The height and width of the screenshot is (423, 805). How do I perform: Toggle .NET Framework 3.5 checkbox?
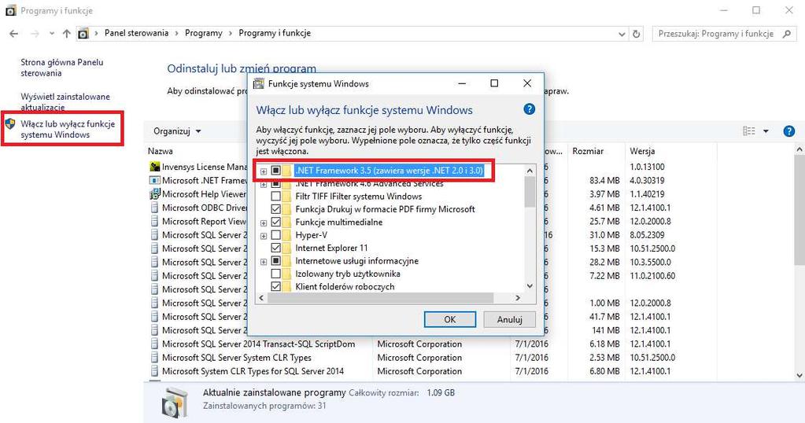pos(275,171)
